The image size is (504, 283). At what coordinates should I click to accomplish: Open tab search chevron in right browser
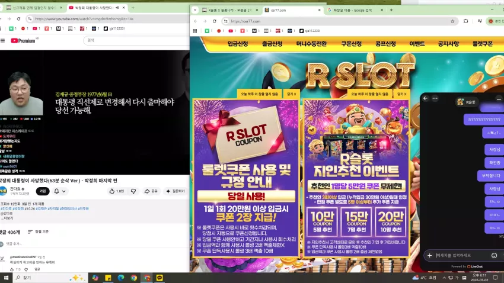tap(195, 10)
